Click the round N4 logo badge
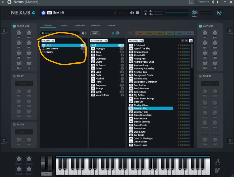The image size is (234, 177). click(x=219, y=13)
